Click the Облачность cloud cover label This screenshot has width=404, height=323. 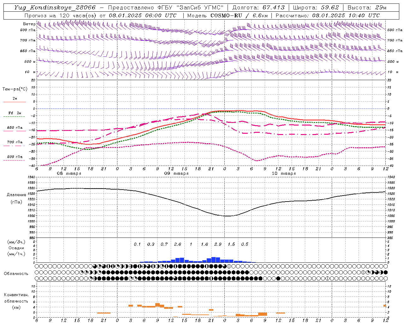[x=16, y=274]
